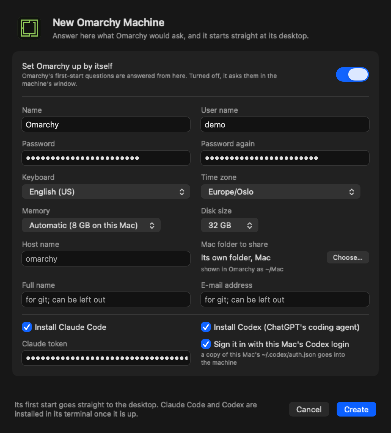Toggle Set Omarchy up by itself switch
Viewport: 391px width, 433px height.
pyautogui.click(x=352, y=74)
